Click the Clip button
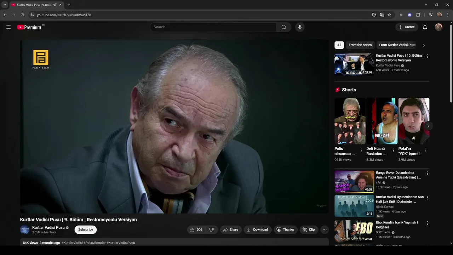The height and width of the screenshot is (255, 453). tap(309, 229)
